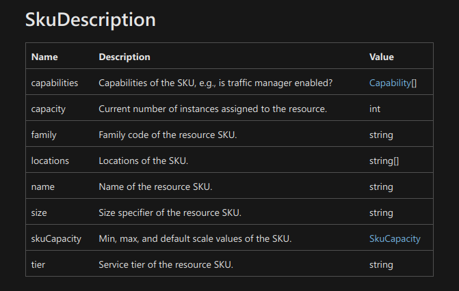459x291 pixels.
Task: Select the capacity property name
Action: click(x=49, y=109)
